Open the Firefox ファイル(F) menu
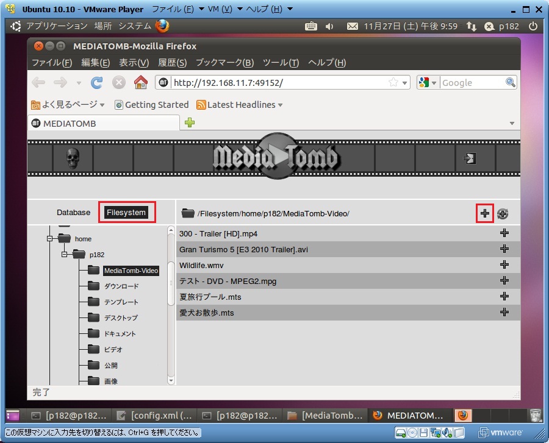 click(x=52, y=63)
